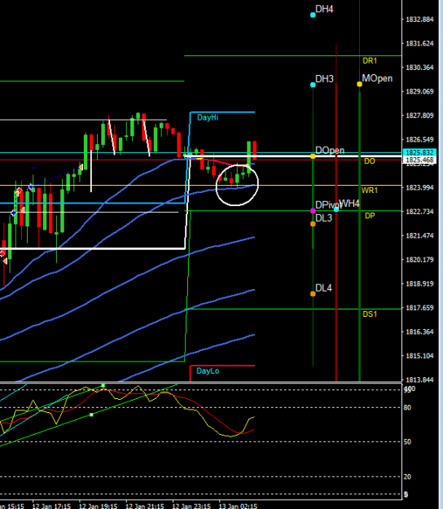
Task: Click the cyan DH3 level marker dot
Action: coord(313,85)
